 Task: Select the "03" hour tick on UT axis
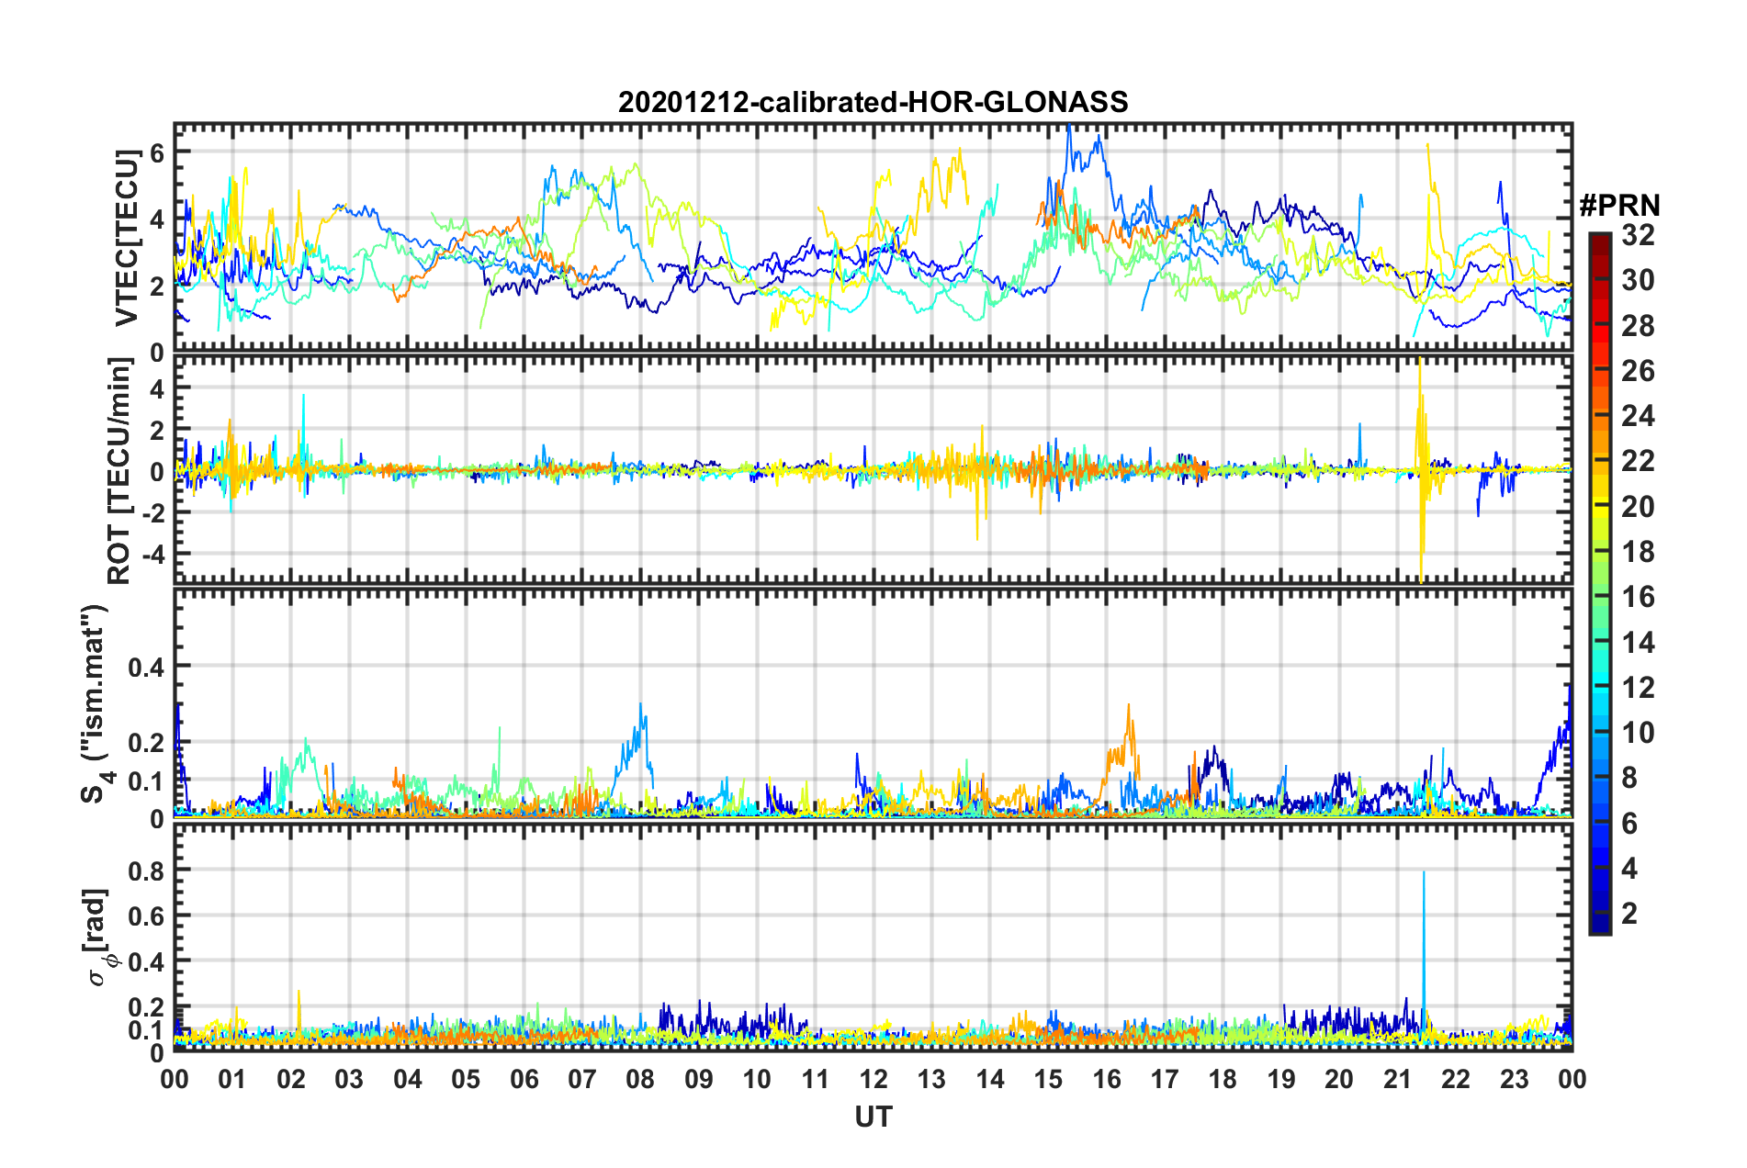(x=349, y=1079)
